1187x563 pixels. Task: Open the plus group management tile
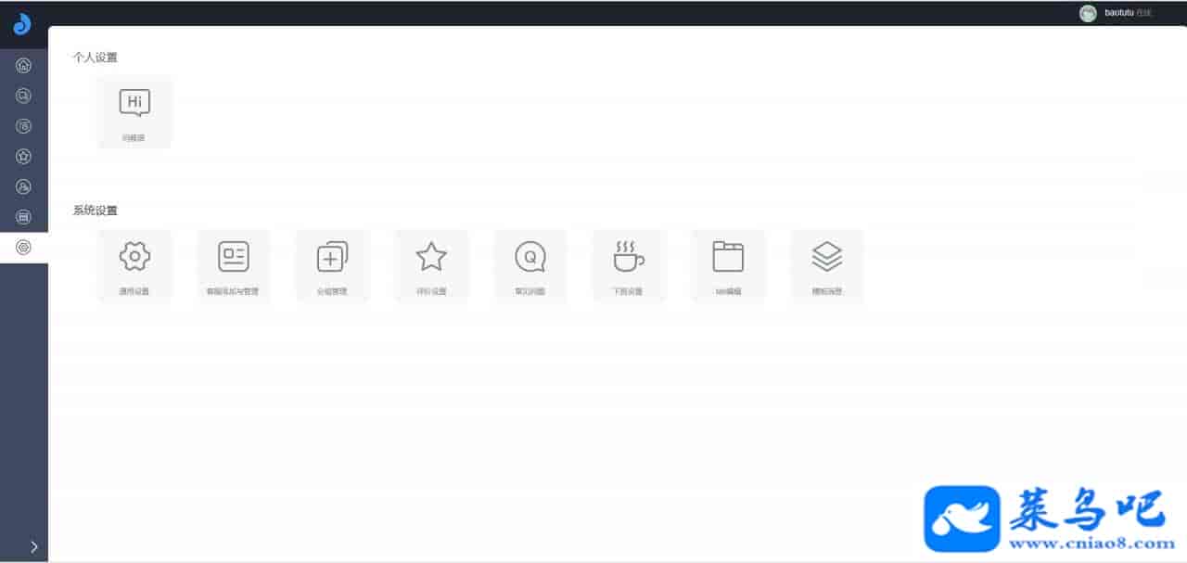click(x=332, y=266)
